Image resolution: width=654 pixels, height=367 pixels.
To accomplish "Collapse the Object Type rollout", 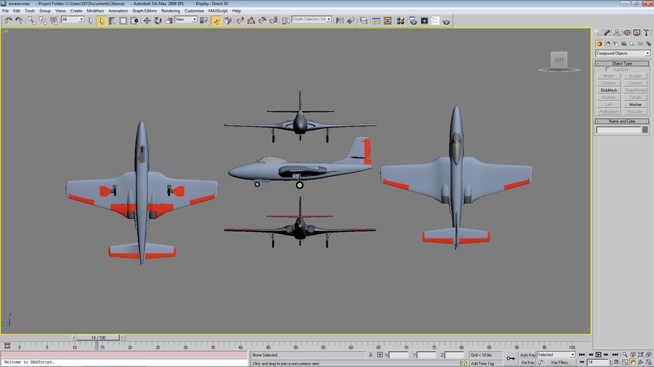I will pyautogui.click(x=622, y=63).
